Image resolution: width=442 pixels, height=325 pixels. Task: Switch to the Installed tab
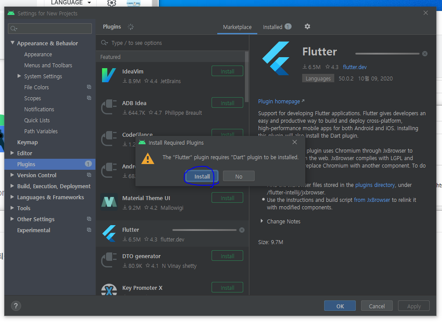pos(277,27)
